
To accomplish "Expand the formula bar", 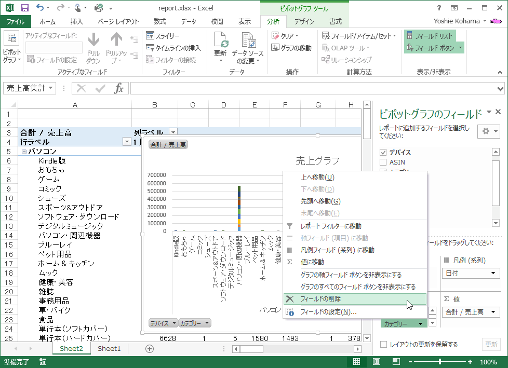I will point(501,88).
